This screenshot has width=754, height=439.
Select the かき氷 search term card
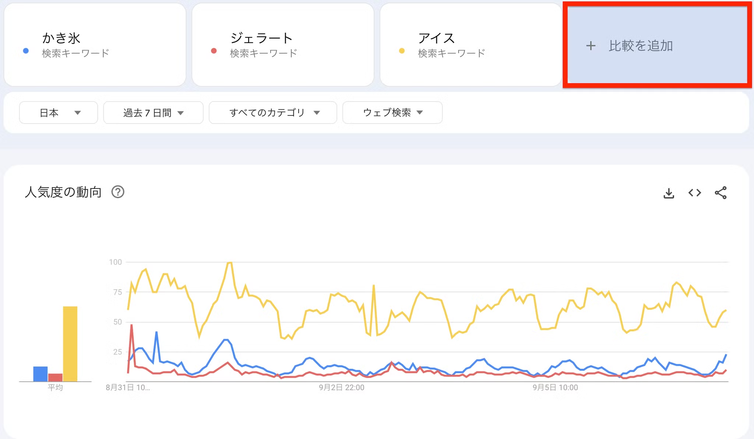coord(95,45)
